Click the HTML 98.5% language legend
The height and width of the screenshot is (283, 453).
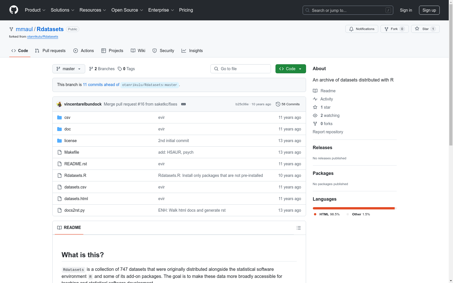click(327, 214)
